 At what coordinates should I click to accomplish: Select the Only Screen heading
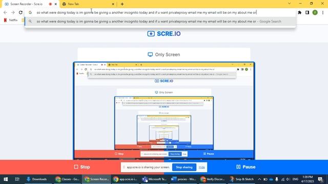point(164,55)
